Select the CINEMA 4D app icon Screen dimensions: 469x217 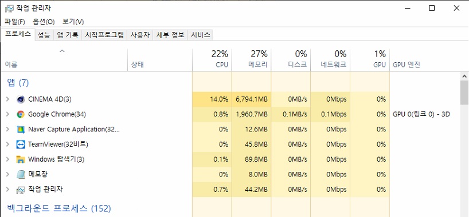(x=21, y=99)
